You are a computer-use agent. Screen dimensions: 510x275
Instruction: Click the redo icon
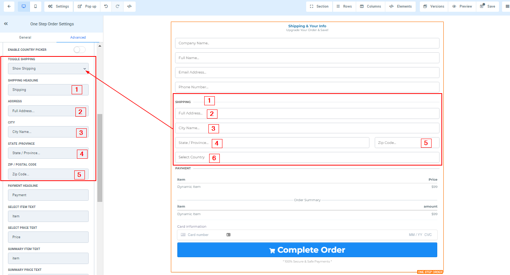pos(117,6)
